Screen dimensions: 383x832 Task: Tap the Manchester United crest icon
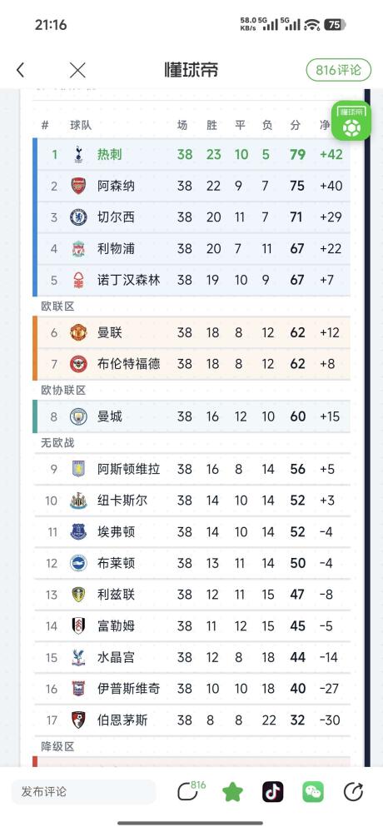(x=78, y=332)
